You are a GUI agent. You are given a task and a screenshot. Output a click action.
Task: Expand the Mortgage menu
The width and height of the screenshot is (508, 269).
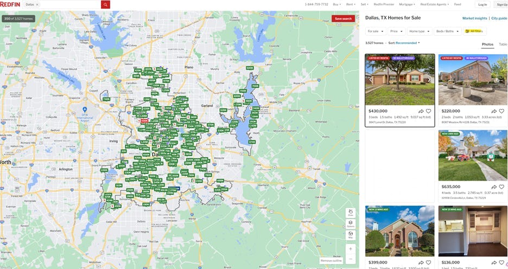tap(407, 4)
